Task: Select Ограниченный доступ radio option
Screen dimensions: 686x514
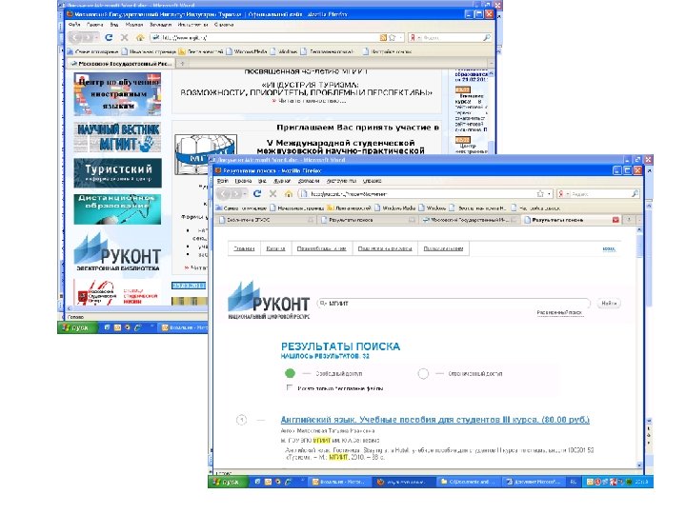Action: tap(423, 374)
